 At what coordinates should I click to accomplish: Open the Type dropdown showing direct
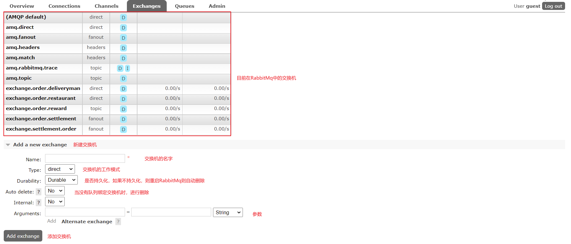pos(60,169)
